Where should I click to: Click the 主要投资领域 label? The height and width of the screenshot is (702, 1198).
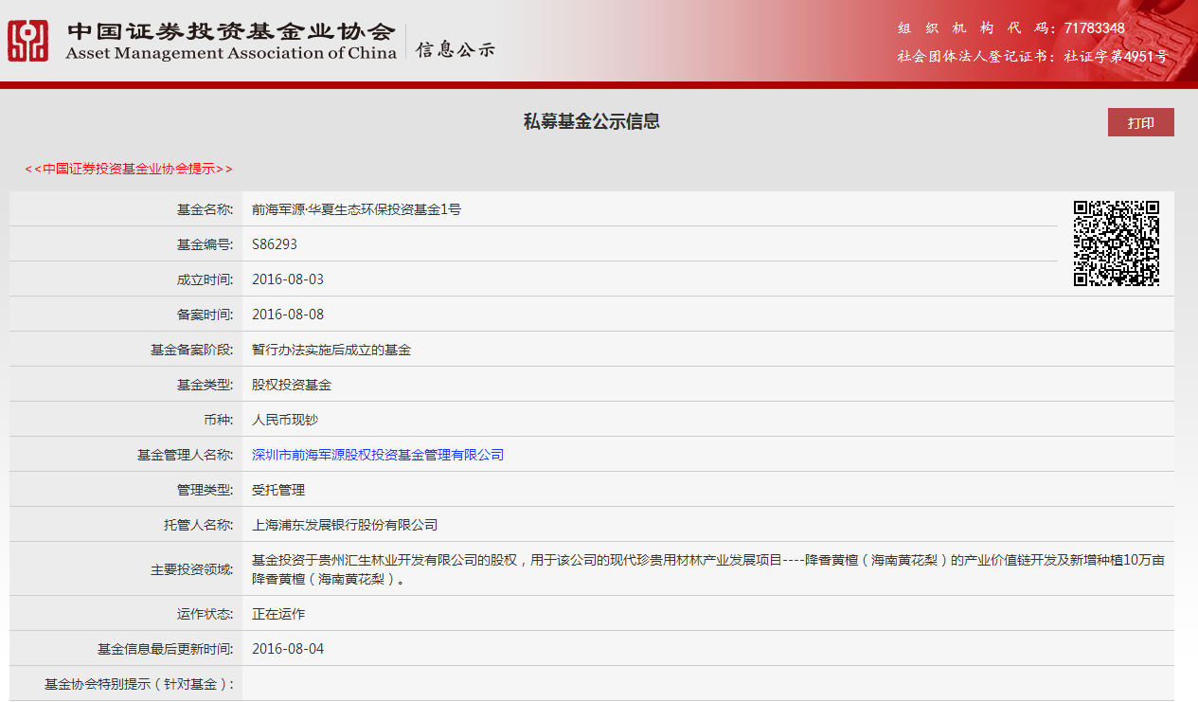click(x=191, y=570)
